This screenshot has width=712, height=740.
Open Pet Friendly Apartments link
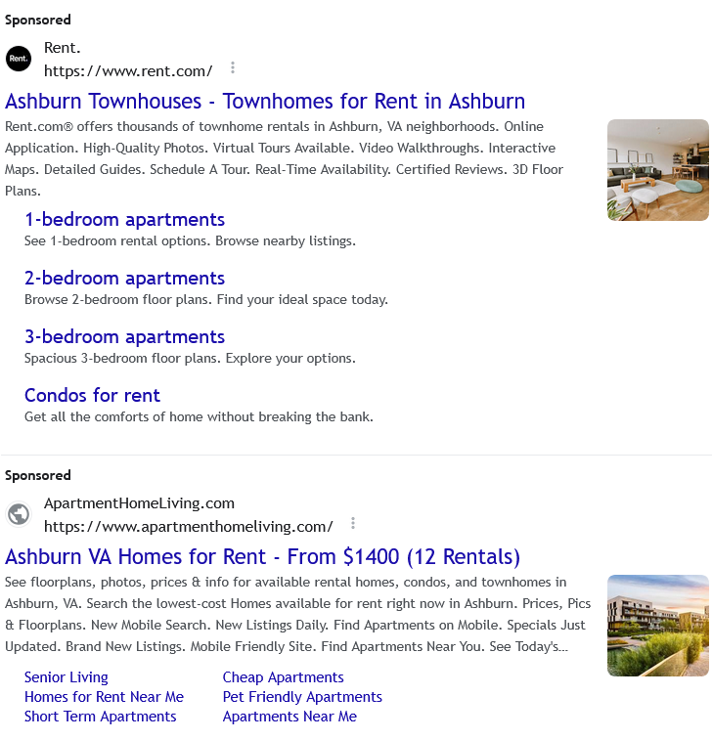302,697
